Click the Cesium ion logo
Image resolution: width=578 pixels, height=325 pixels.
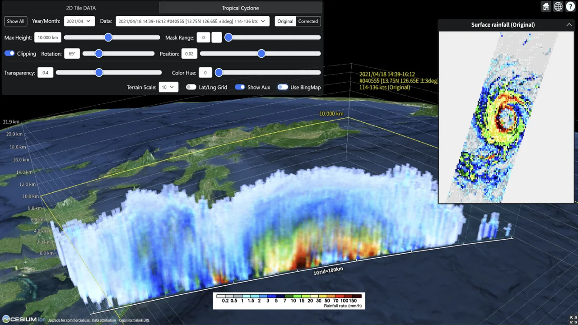[23, 320]
